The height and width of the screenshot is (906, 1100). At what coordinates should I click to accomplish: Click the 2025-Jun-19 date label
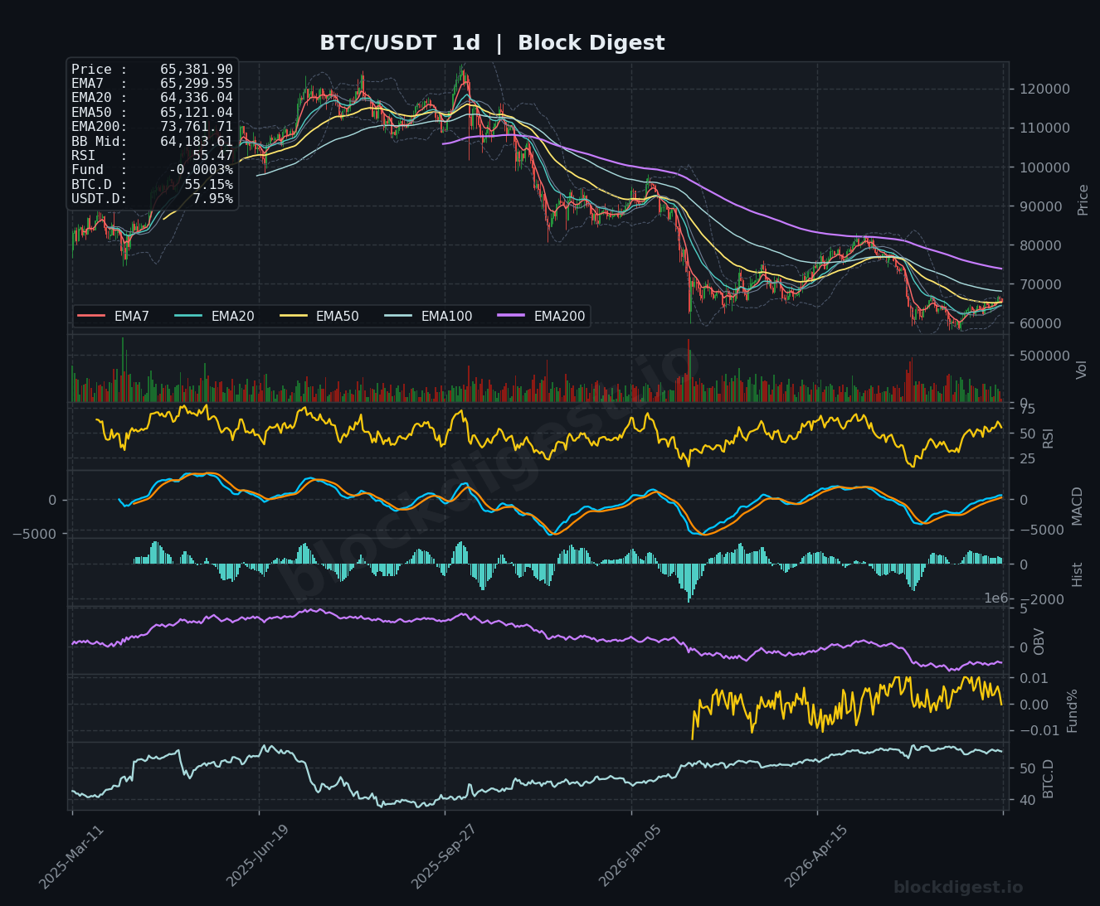[x=258, y=857]
